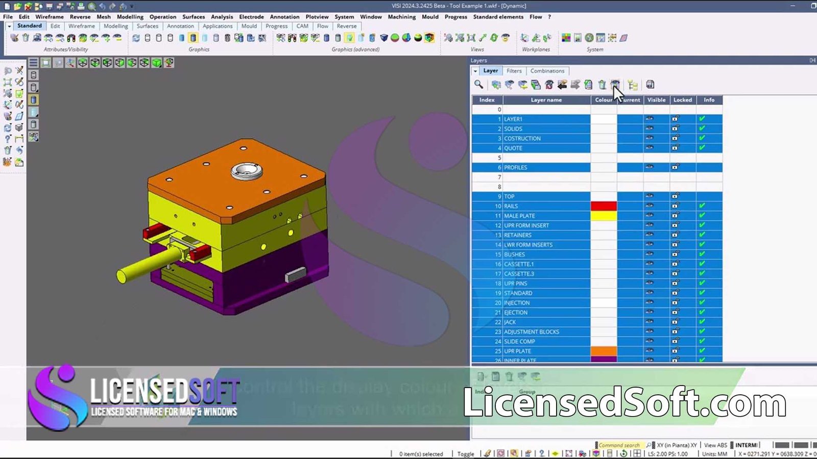Open the Electrode menu

[x=251, y=17]
